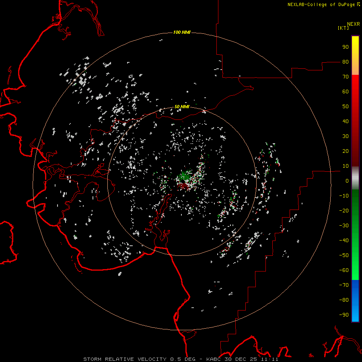This screenshot has width=362, height=362.
Task: Click the -90 value on the velocity scale
Action: click(344, 315)
